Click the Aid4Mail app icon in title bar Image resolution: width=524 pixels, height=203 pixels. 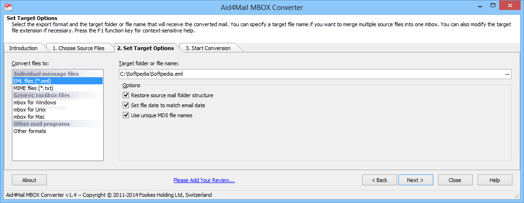8,7
